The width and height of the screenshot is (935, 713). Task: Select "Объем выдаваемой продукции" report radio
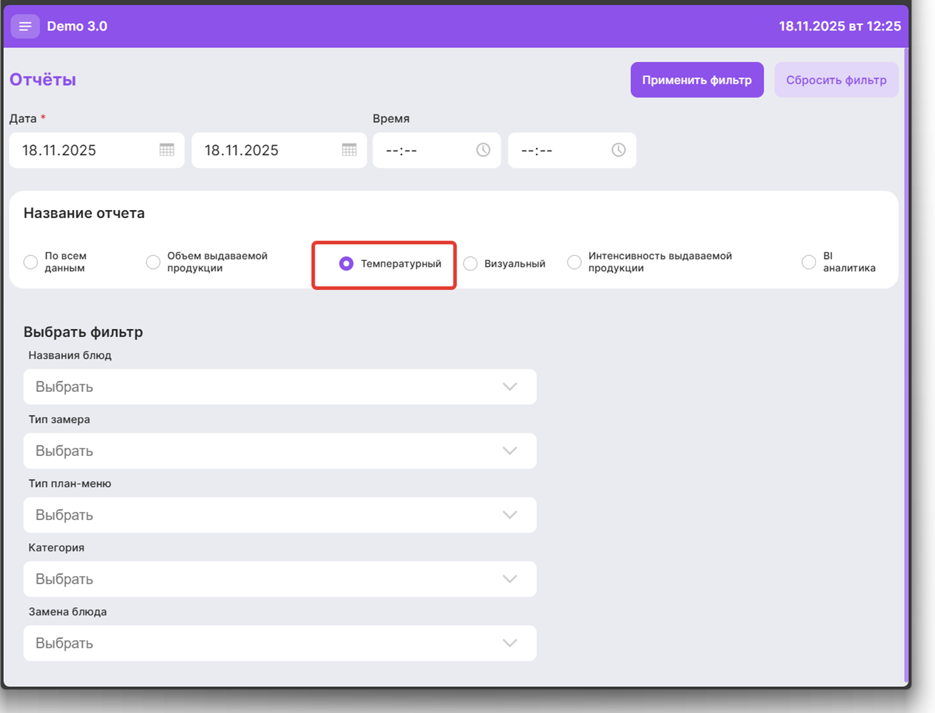pyautogui.click(x=153, y=262)
